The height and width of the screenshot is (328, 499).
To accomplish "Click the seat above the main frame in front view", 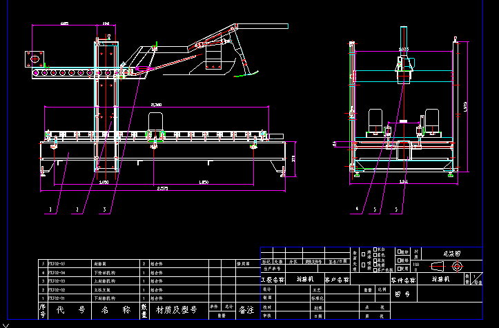I will 157,123.
